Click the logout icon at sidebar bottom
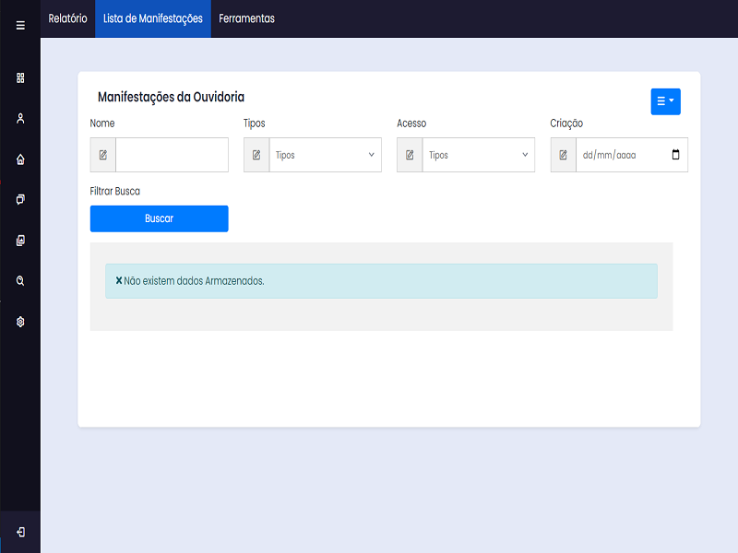The image size is (738, 553). tap(20, 532)
